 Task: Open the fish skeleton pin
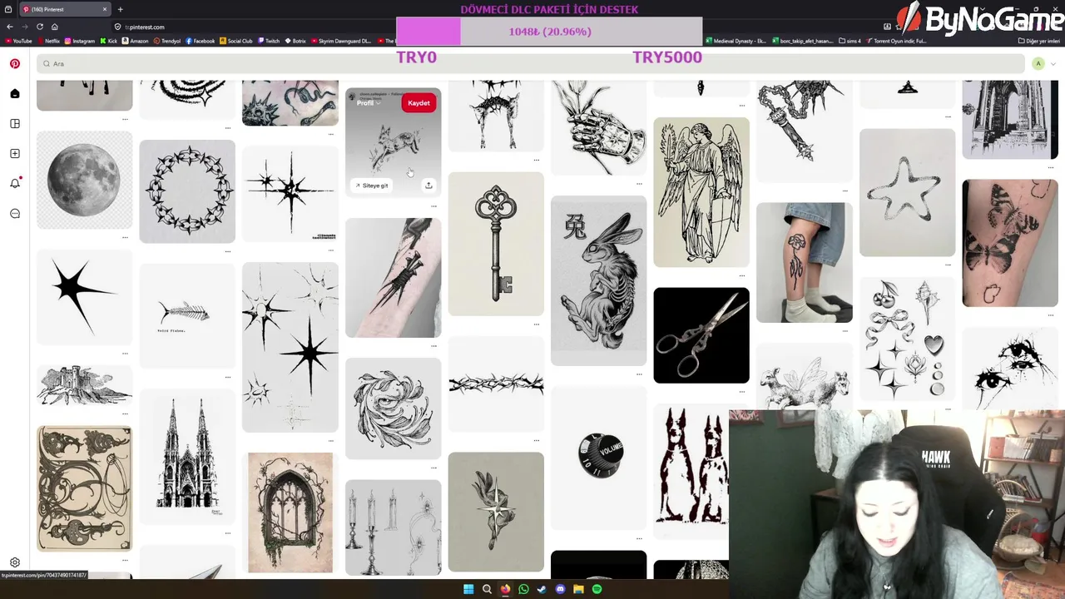click(x=187, y=314)
